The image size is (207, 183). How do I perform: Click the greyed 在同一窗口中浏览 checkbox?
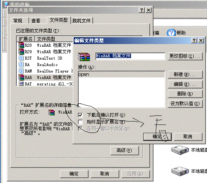point(80,129)
